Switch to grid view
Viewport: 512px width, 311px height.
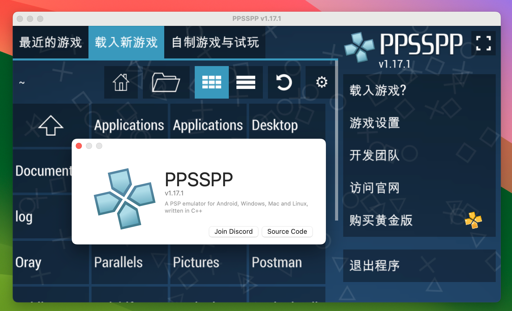tap(212, 82)
